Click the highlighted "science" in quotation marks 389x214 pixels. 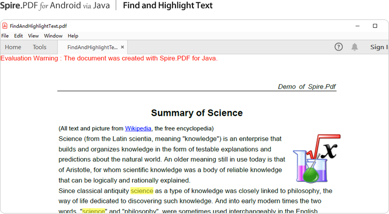(x=93, y=211)
